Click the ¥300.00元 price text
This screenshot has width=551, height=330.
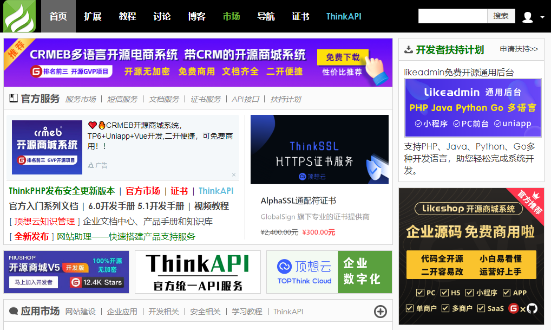tap(319, 232)
